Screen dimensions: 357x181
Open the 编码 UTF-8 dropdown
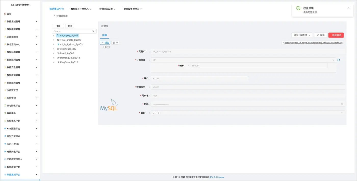click(248, 113)
